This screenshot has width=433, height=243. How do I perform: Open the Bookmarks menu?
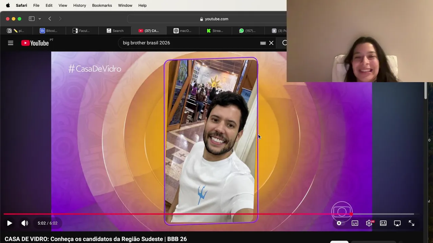(x=102, y=5)
